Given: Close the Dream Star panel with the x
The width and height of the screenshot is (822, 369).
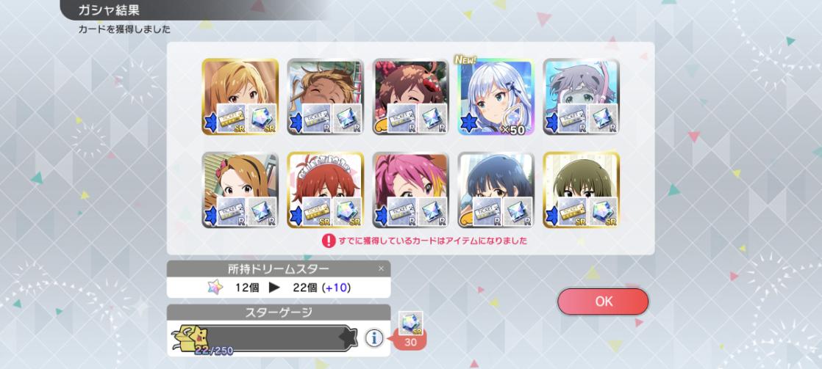Looking at the screenshot, I should [381, 268].
